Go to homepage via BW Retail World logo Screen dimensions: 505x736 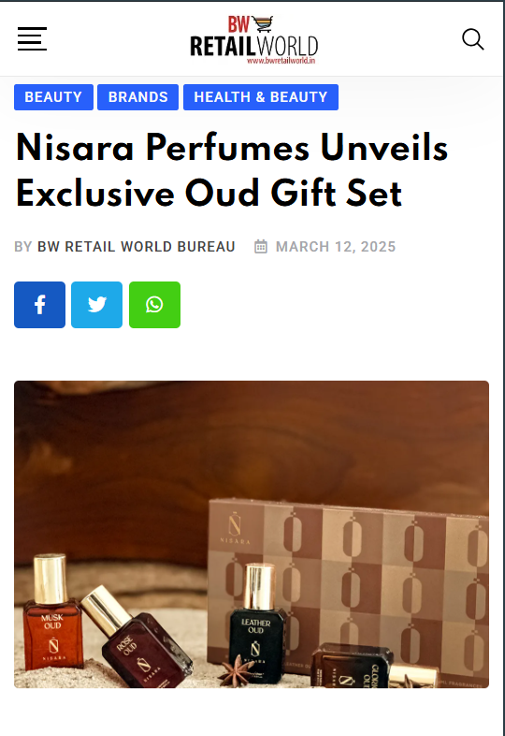(254, 40)
